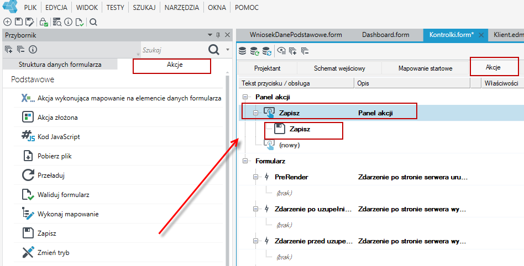Collapse the Zdarzenie po uzupełni… node
This screenshot has width=524, height=266.
pos(256,209)
